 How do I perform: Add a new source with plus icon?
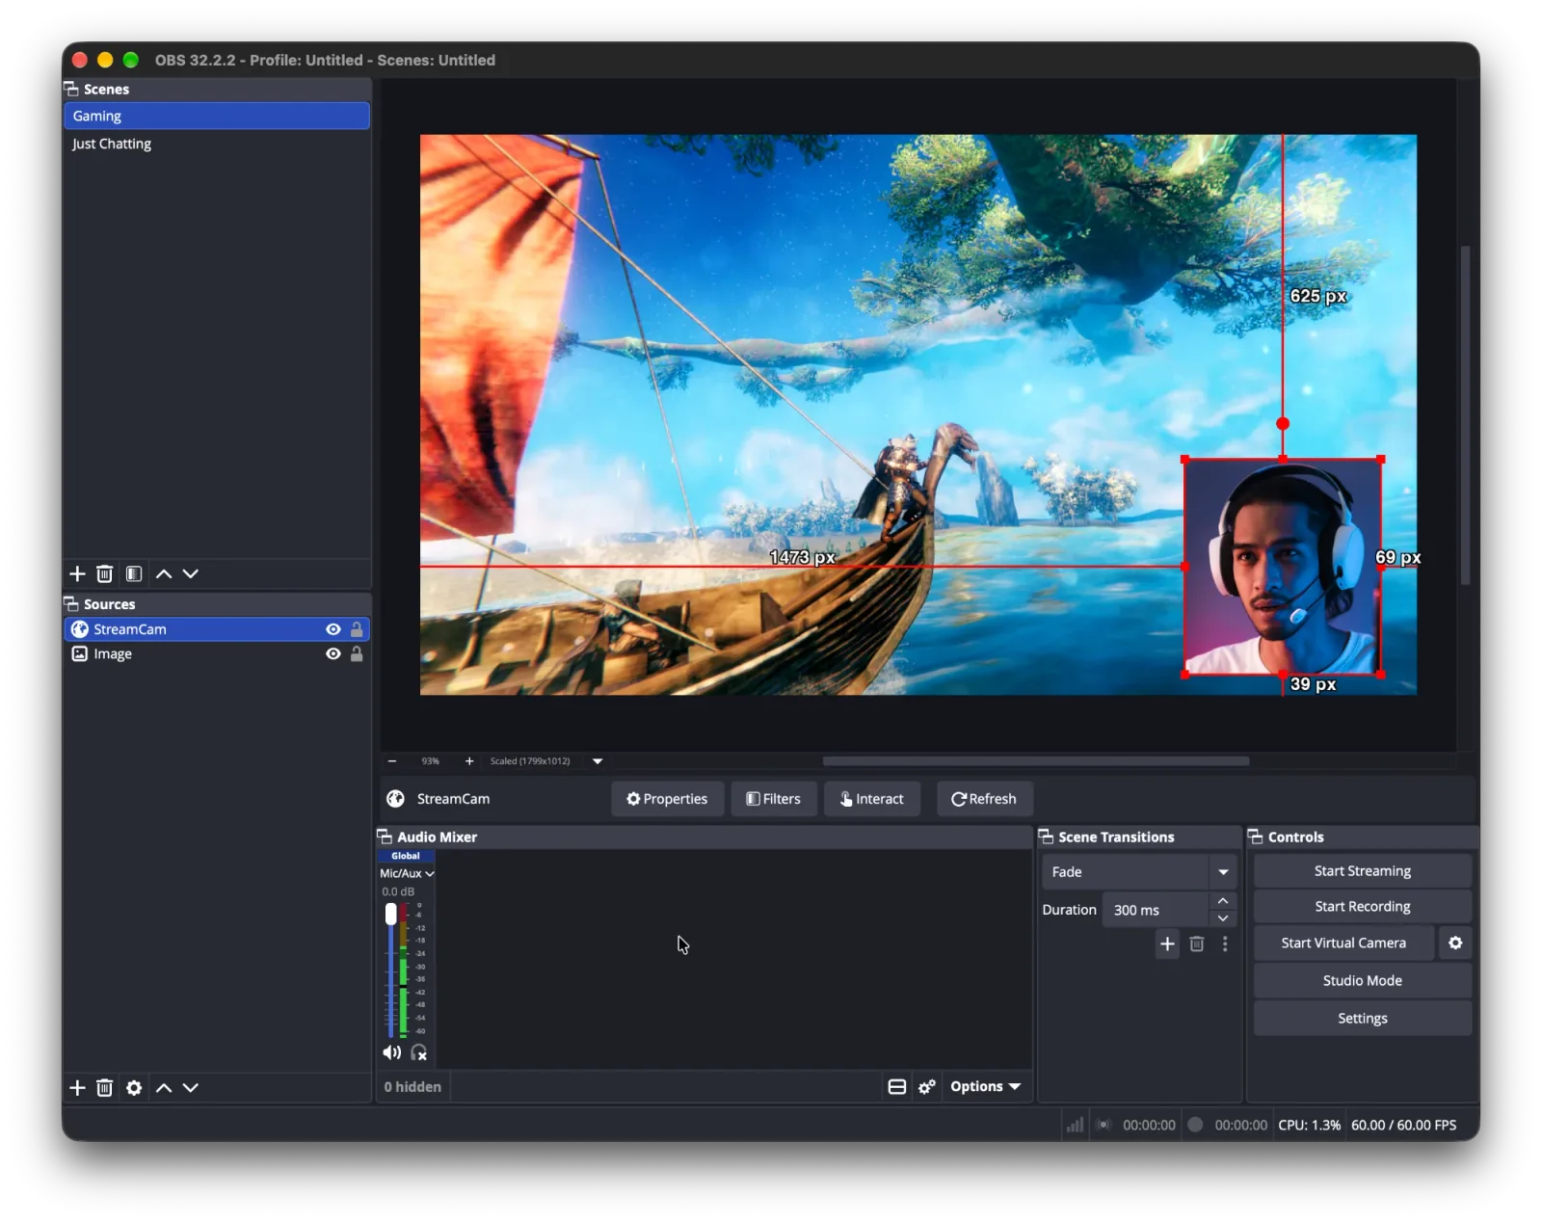coord(78,1087)
